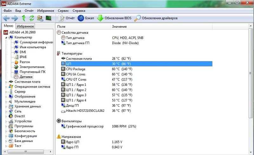Expand the Отображение tree node
Viewport: 254px width, 155px height.
click(6, 97)
